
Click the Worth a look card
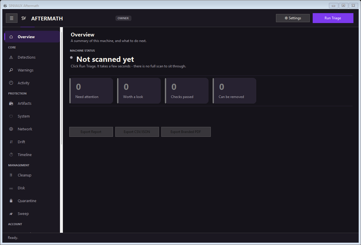139,91
